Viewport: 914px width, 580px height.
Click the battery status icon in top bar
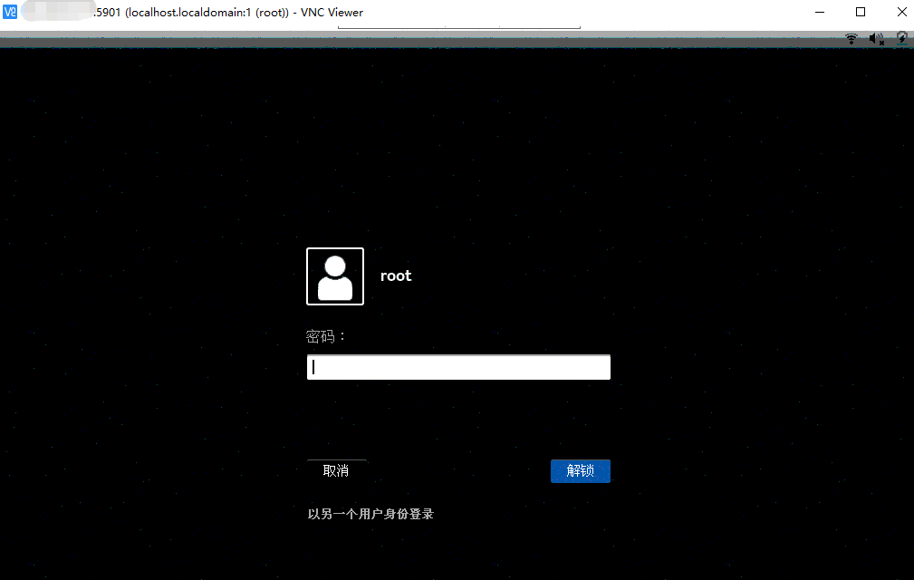pyautogui.click(x=900, y=39)
